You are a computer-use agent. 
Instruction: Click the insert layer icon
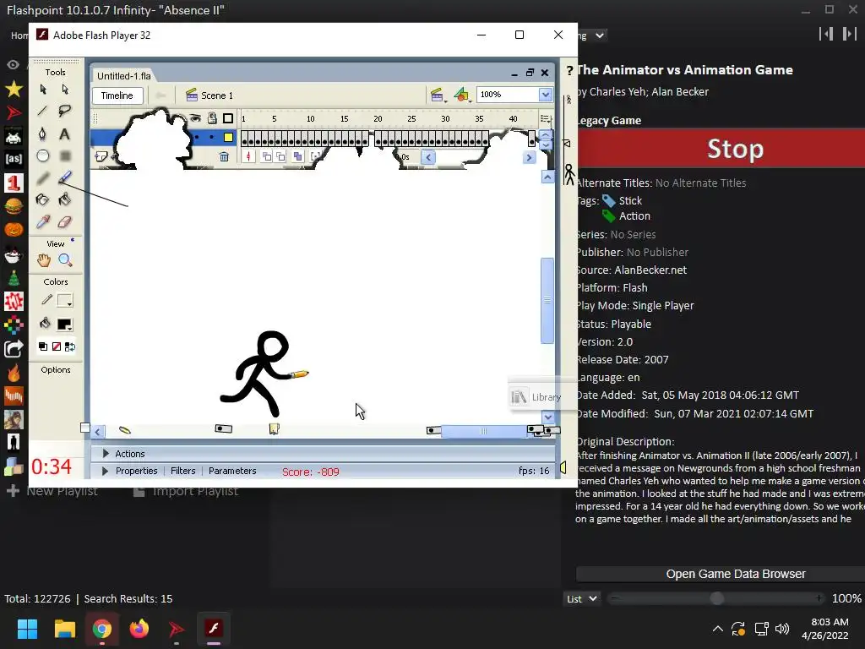[101, 156]
